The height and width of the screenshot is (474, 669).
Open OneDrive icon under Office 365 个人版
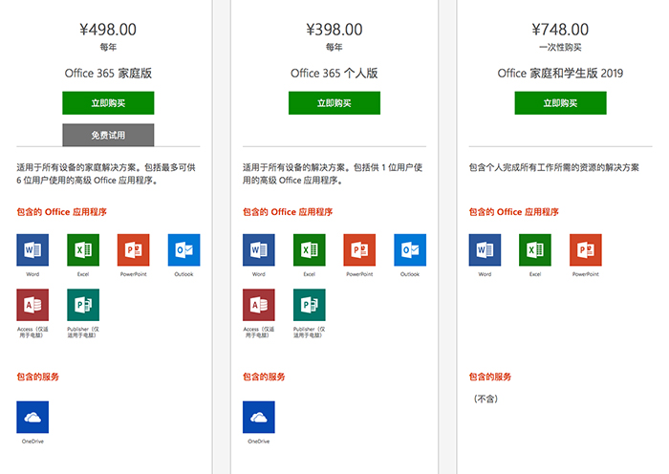pyautogui.click(x=259, y=417)
